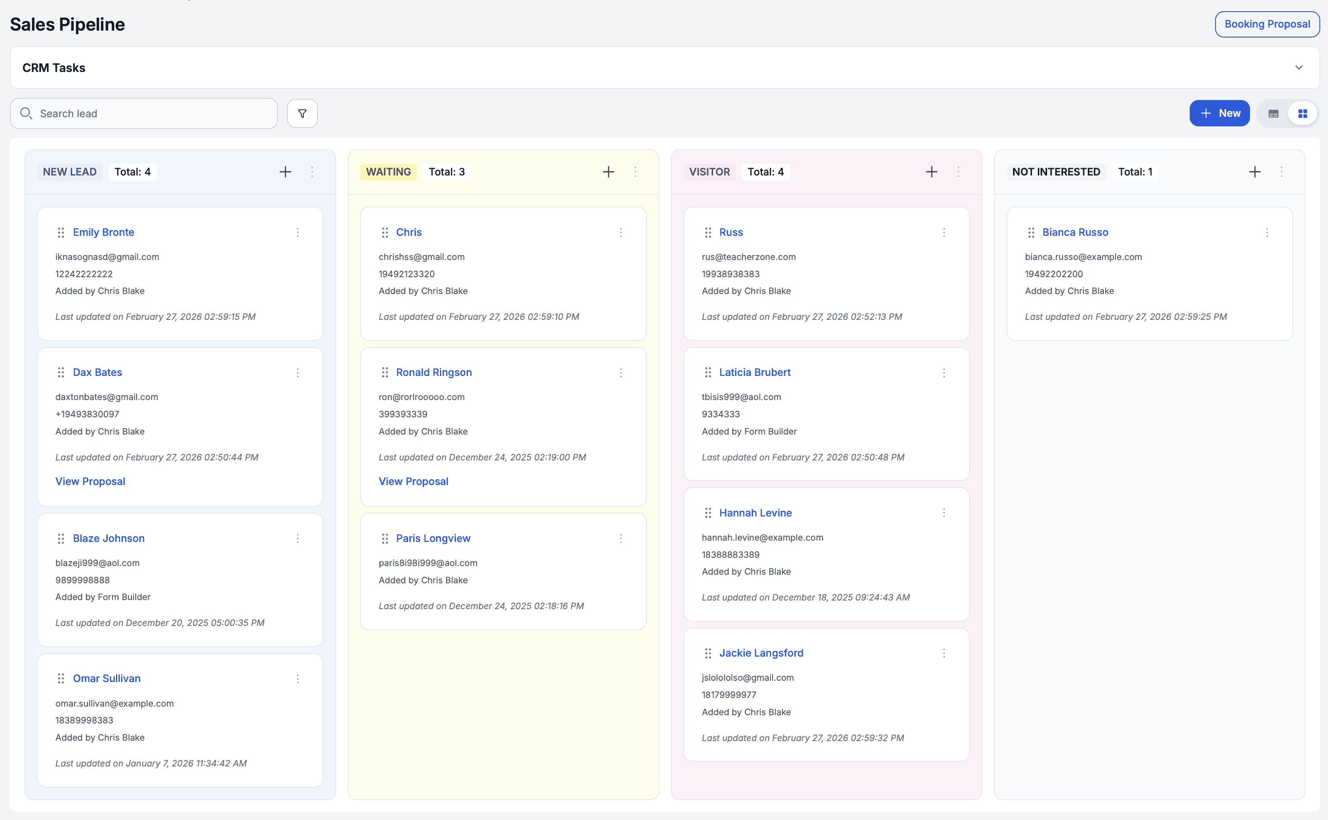Viewport: 1328px width, 820px height.
Task: Switch to list view layout
Action: tap(1273, 113)
